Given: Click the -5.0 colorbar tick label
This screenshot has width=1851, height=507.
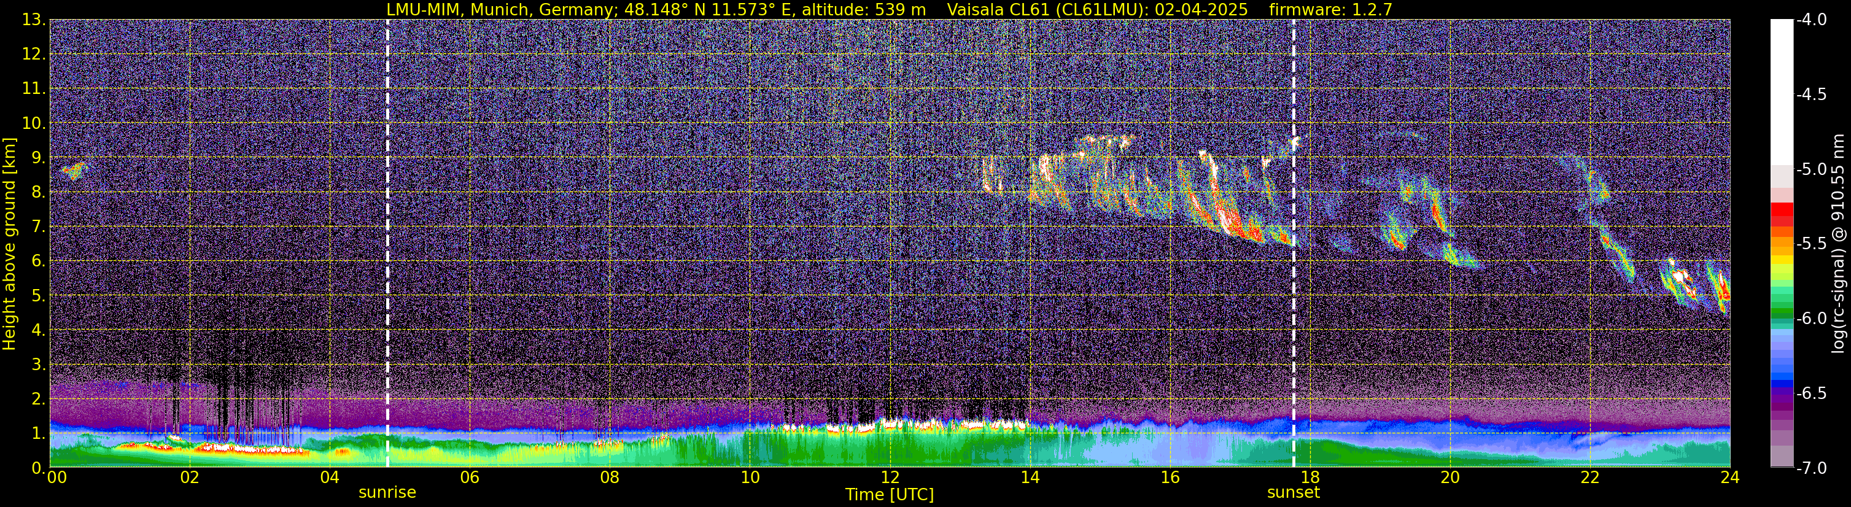Looking at the screenshot, I should point(1812,169).
